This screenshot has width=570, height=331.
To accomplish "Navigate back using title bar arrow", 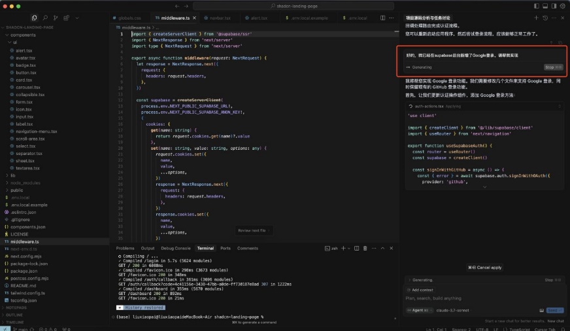I will (x=178, y=6).
